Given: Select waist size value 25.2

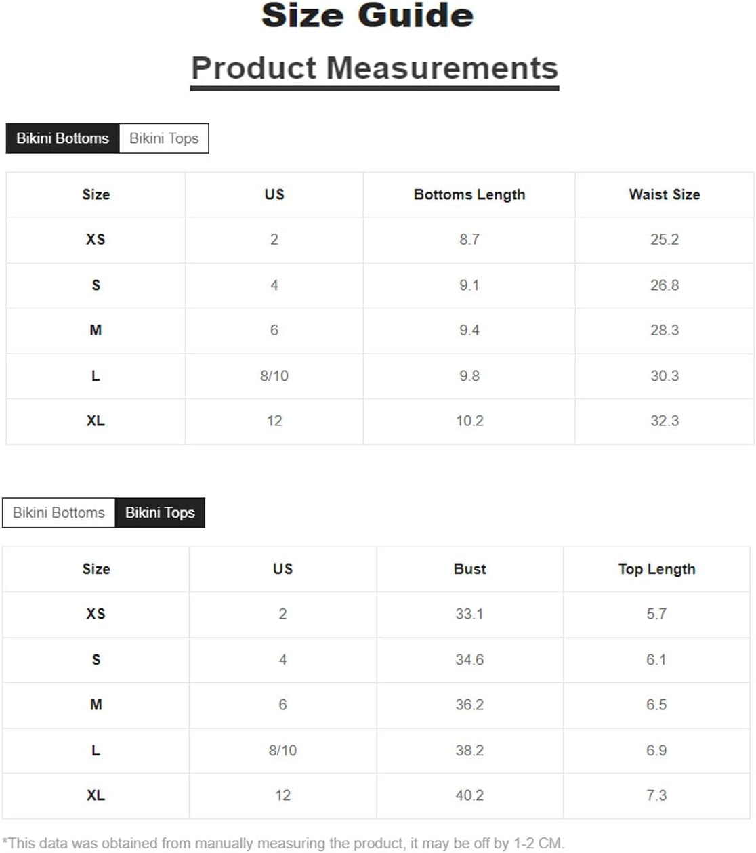Looking at the screenshot, I should click(x=665, y=240).
